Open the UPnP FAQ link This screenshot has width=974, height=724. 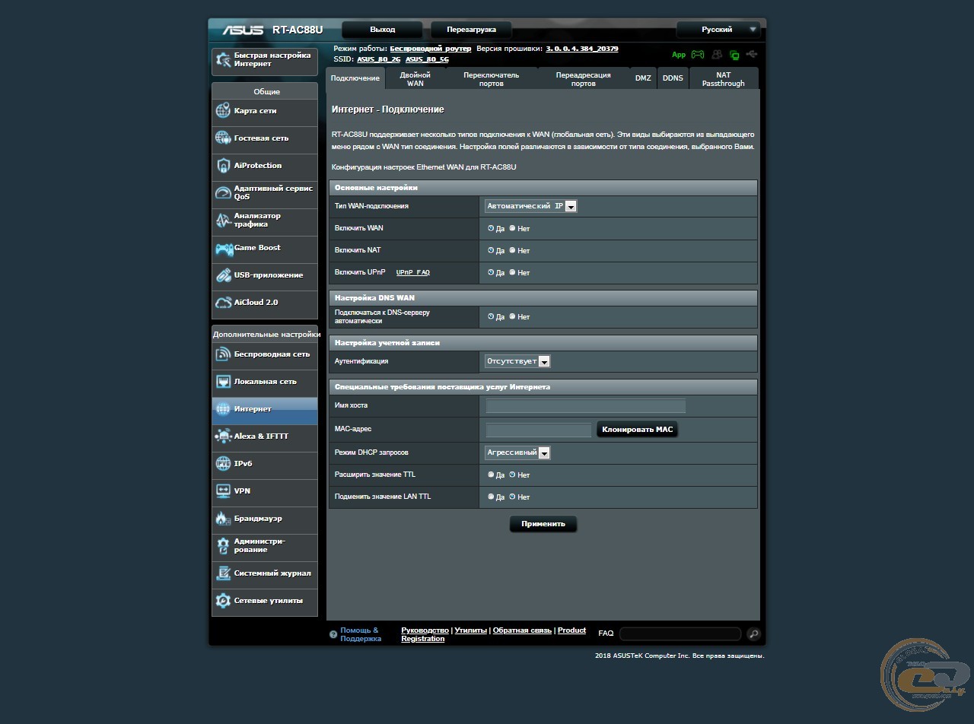[413, 272]
